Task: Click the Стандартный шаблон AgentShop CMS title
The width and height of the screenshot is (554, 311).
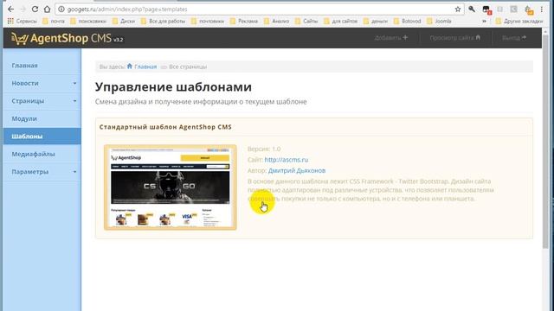Action: (165, 127)
